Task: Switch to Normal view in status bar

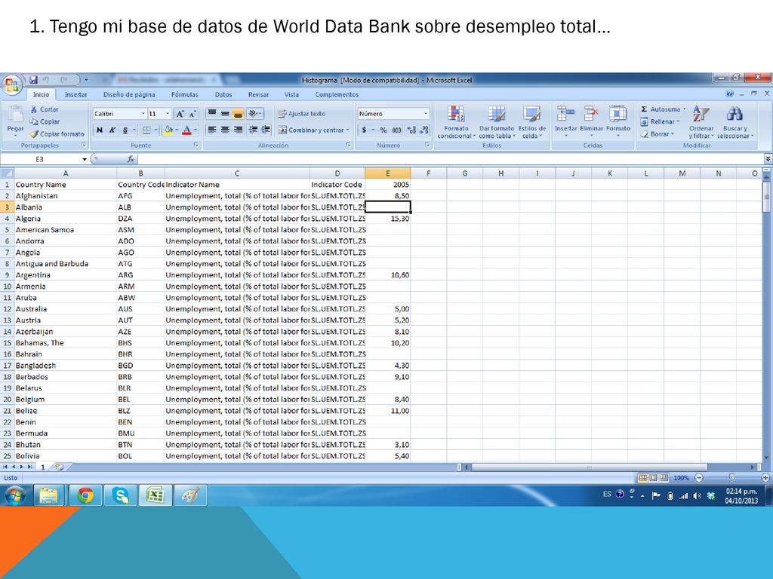Action: tap(643, 477)
